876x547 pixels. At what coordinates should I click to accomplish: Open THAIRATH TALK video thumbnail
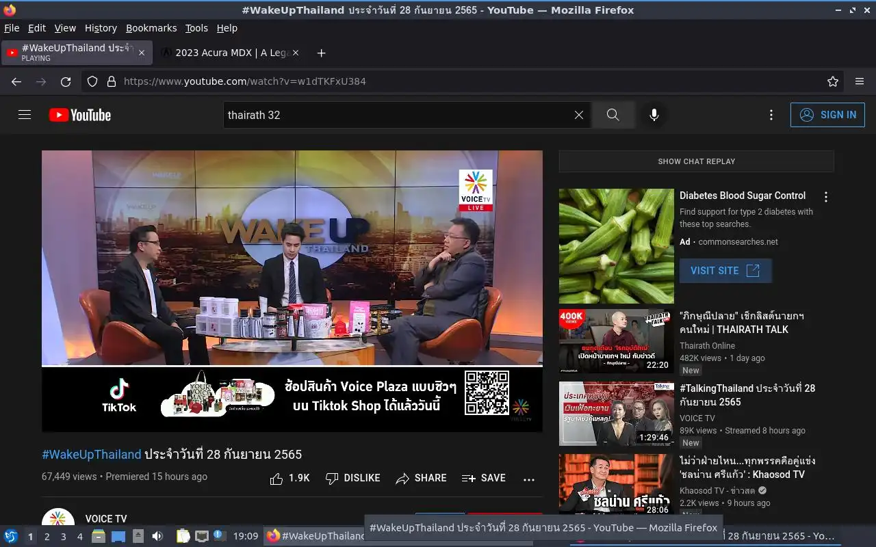tap(617, 341)
